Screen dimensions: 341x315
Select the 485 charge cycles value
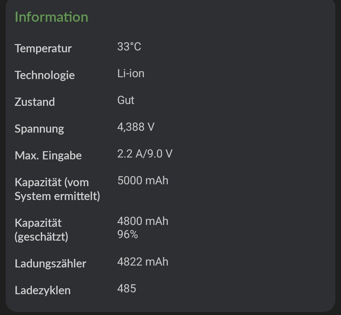pyautogui.click(x=127, y=289)
